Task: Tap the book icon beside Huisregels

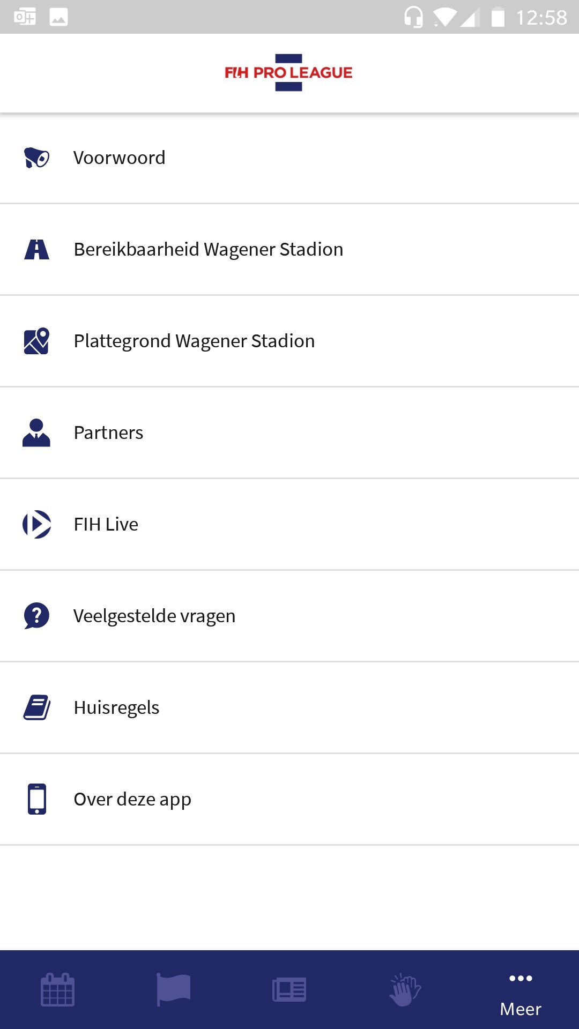Action: click(x=36, y=707)
